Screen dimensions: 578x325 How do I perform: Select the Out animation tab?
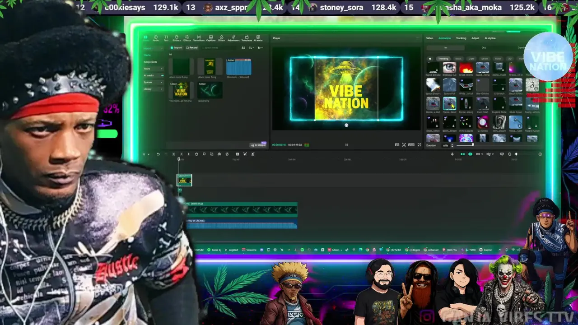coord(484,47)
